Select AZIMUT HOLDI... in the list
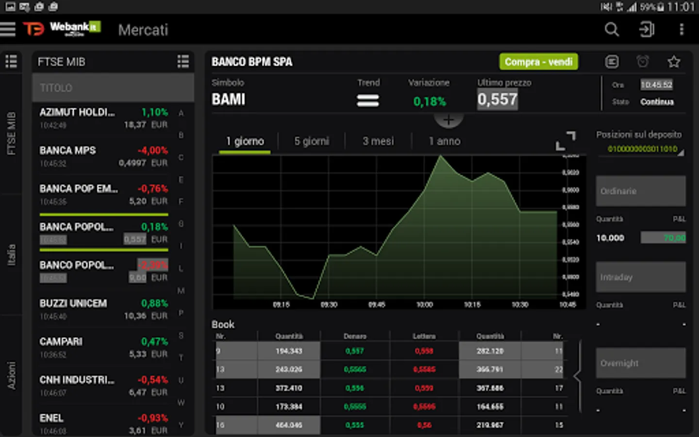The height and width of the screenshot is (437, 699). coord(103,118)
